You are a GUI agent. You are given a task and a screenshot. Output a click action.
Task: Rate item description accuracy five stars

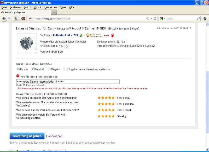pyautogui.click(x=113, y=98)
